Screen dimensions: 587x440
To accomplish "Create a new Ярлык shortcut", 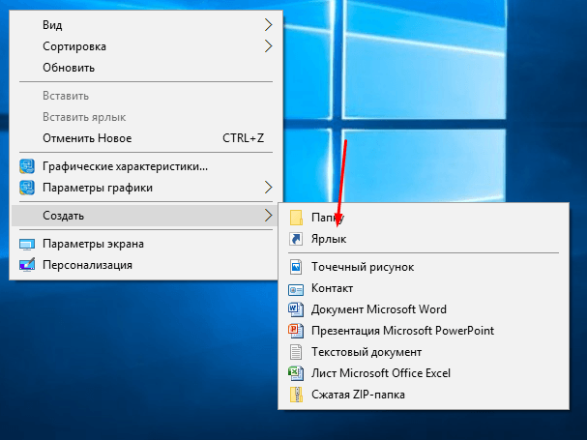I will click(x=424, y=239).
